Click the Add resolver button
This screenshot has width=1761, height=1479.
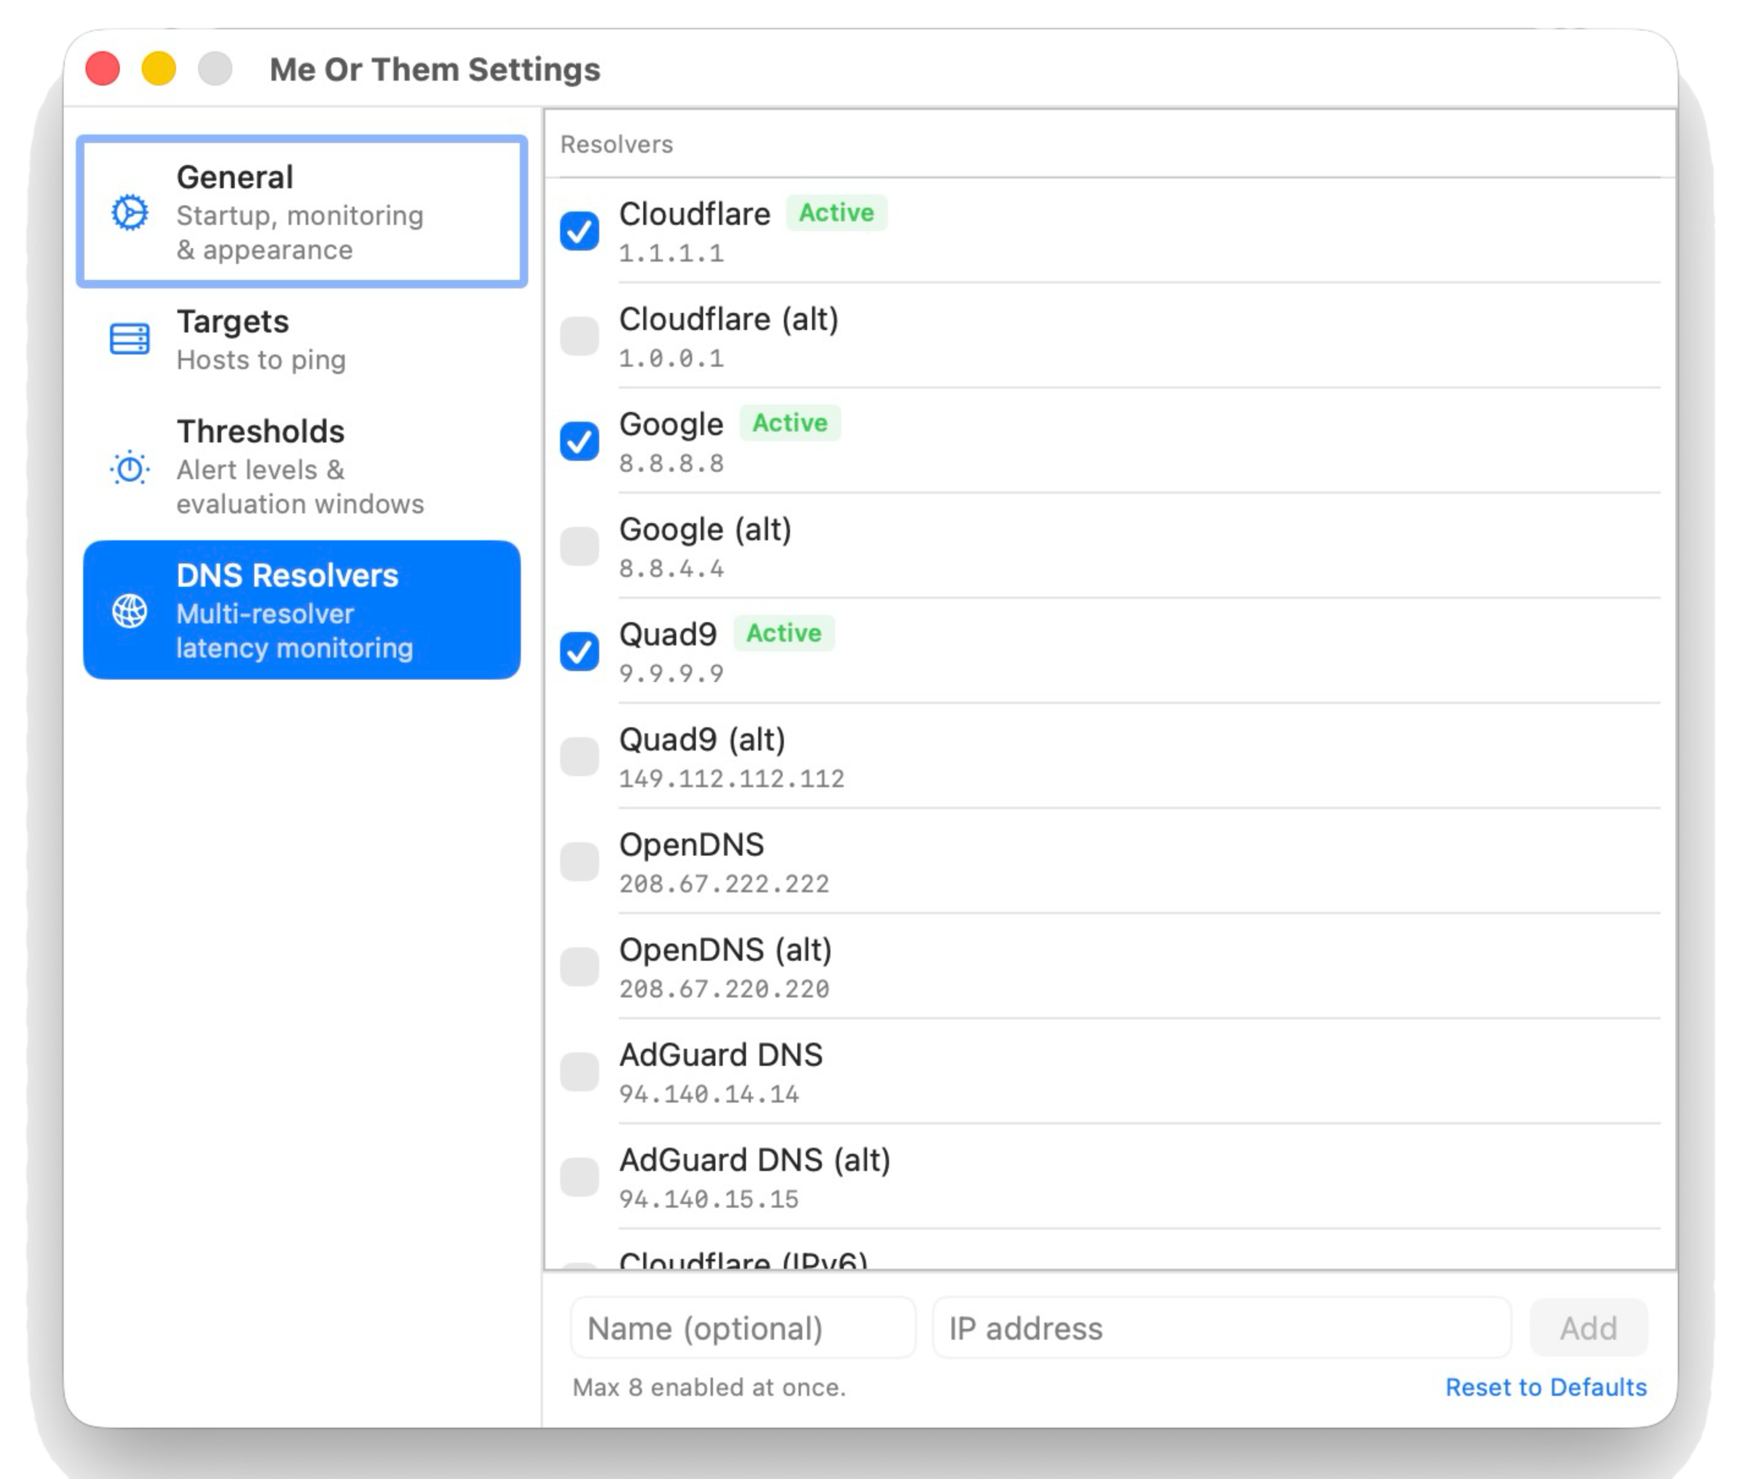click(1588, 1328)
